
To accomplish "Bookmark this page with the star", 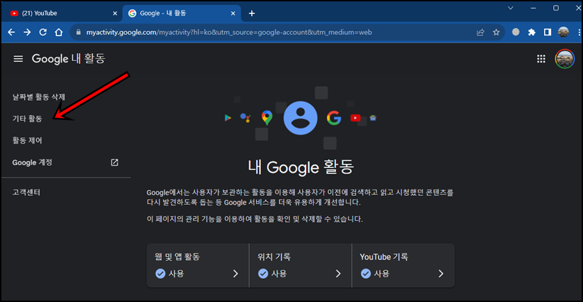I will (x=496, y=33).
